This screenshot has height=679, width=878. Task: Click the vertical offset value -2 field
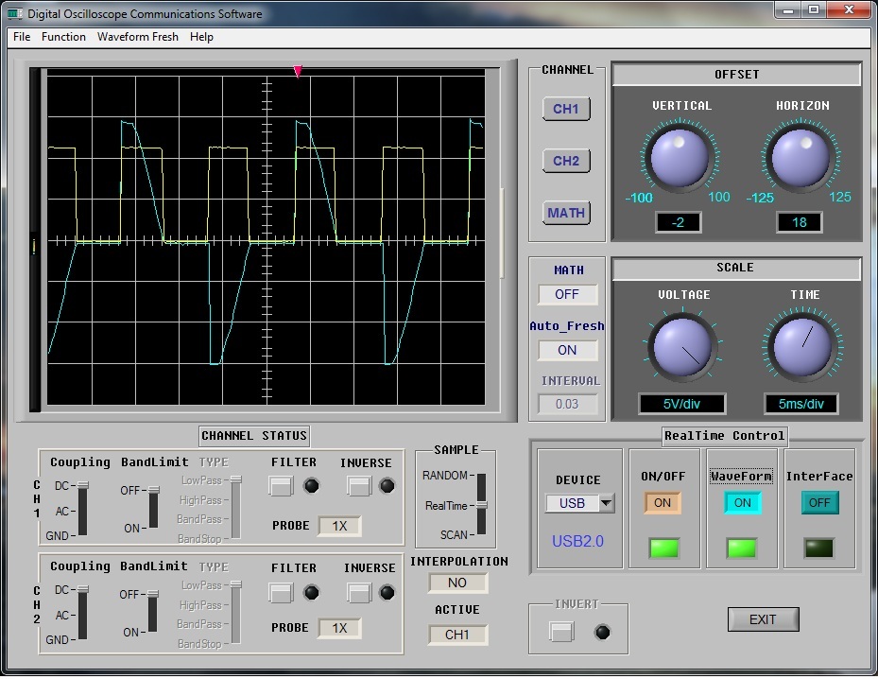(x=678, y=222)
